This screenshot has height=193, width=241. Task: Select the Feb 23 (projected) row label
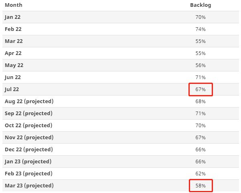point(28,174)
